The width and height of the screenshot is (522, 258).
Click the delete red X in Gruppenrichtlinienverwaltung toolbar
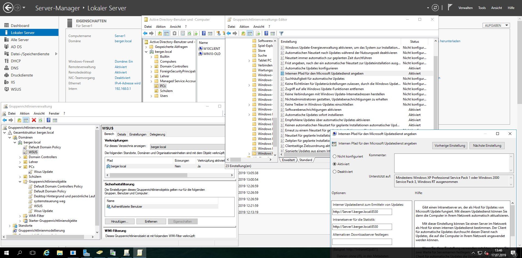[34, 120]
